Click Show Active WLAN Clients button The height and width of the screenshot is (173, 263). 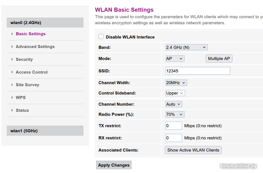click(193, 150)
